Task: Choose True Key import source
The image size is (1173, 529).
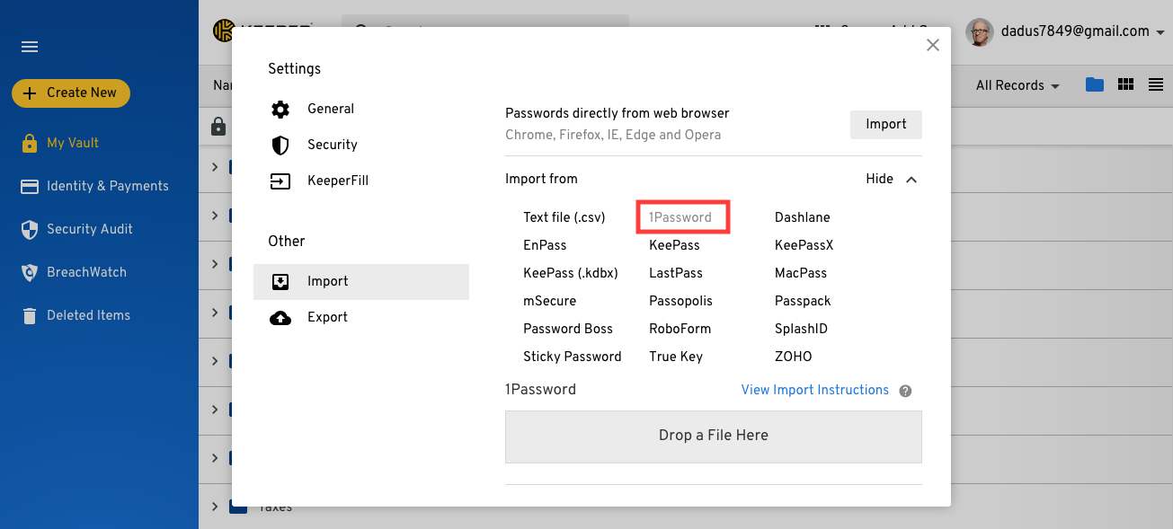Action: (x=676, y=357)
